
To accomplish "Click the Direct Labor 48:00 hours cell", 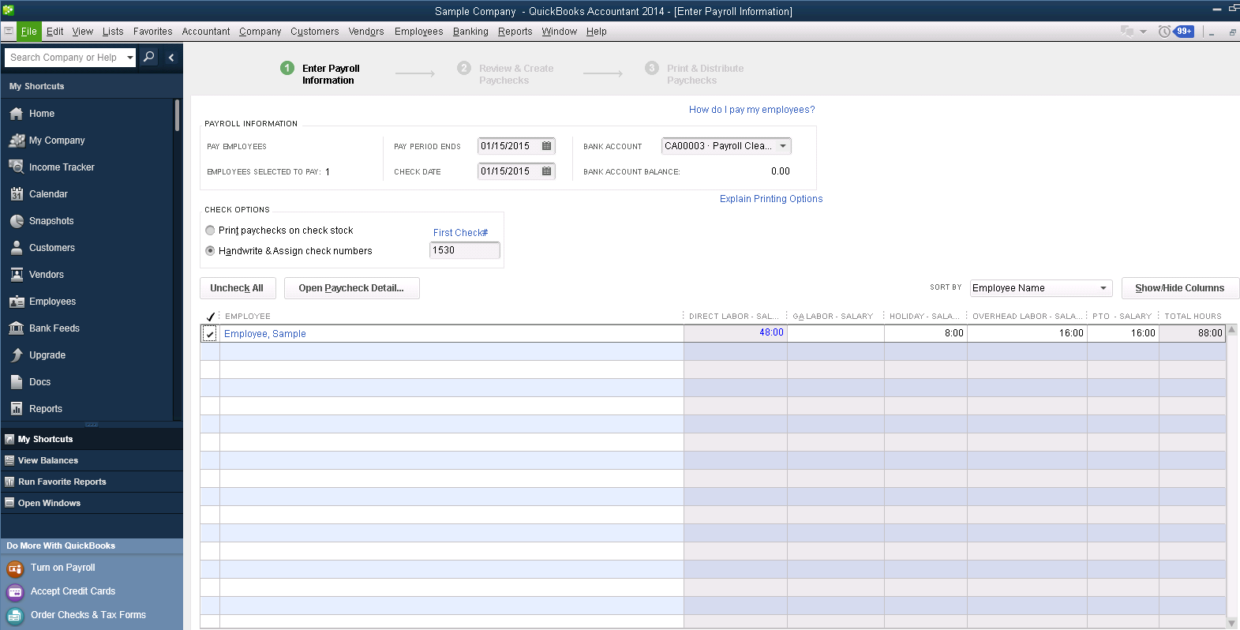I will [736, 333].
